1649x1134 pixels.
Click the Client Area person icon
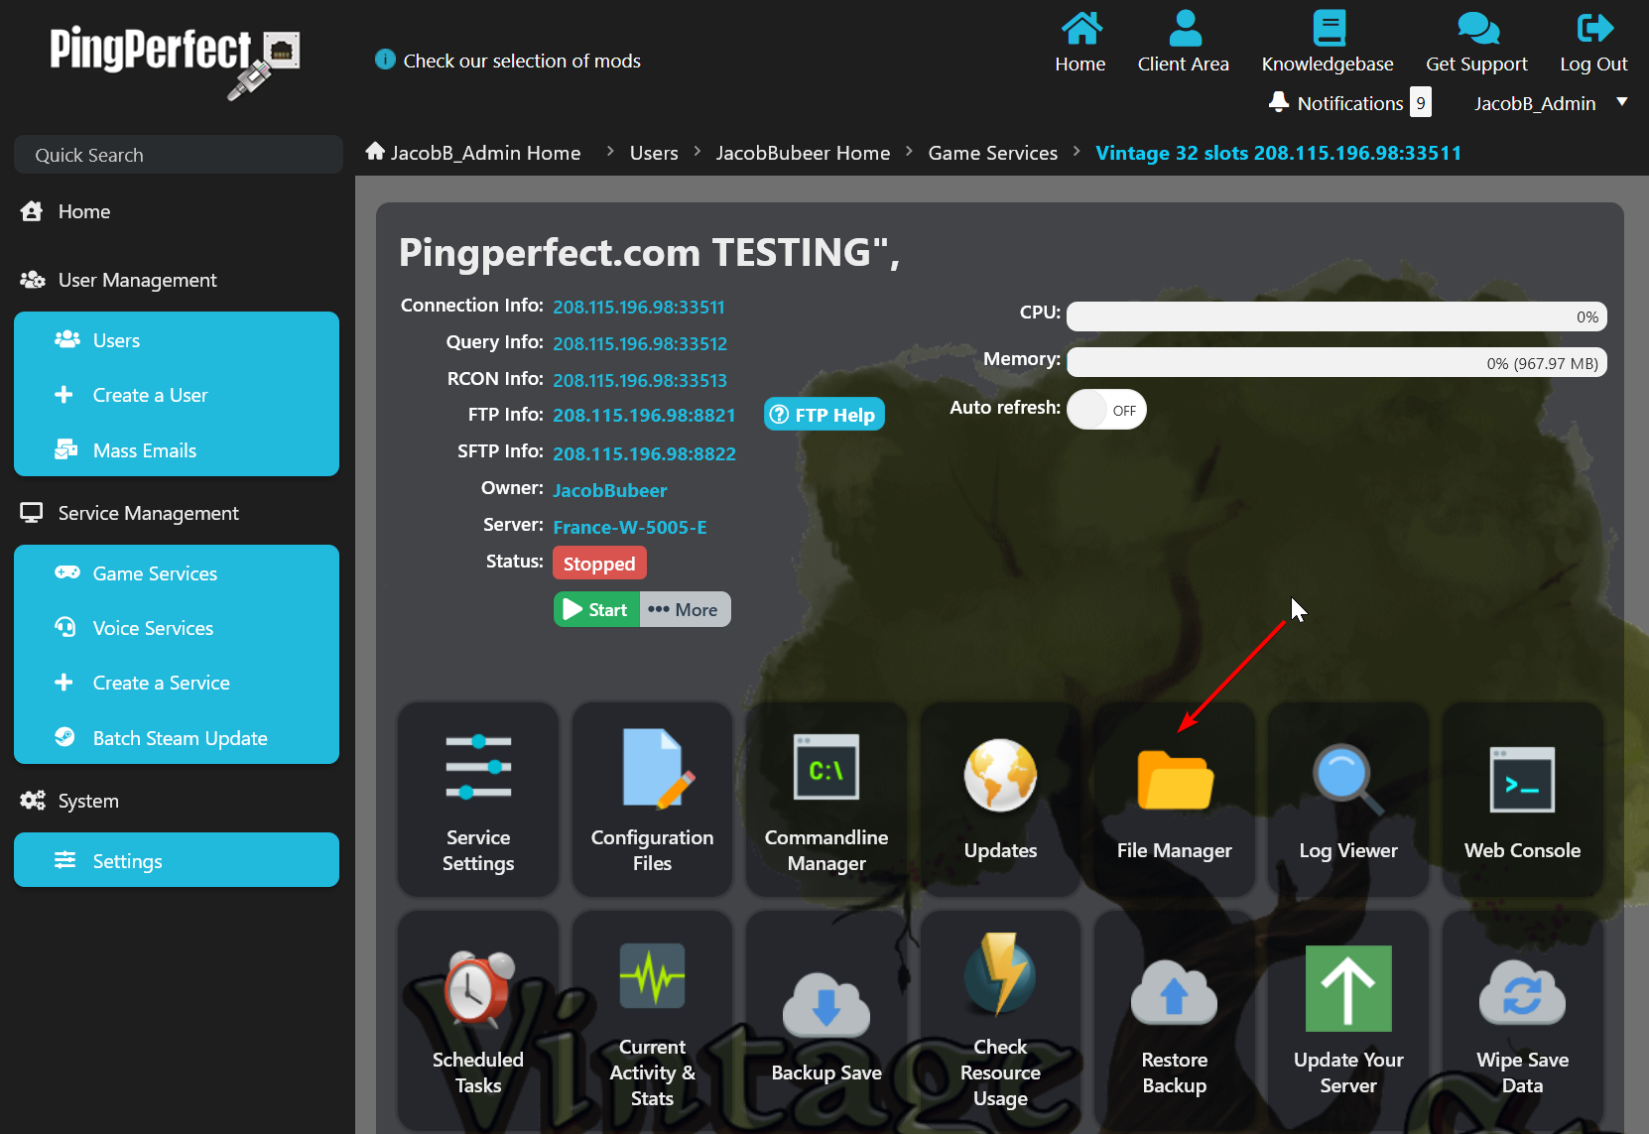[1185, 28]
